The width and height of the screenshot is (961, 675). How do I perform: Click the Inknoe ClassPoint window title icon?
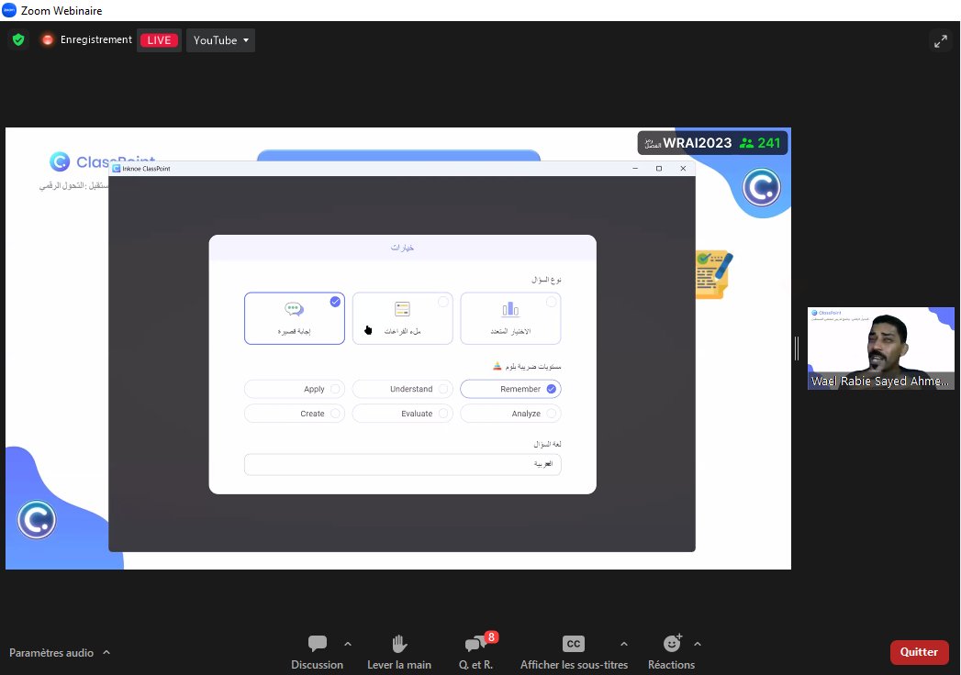point(117,169)
